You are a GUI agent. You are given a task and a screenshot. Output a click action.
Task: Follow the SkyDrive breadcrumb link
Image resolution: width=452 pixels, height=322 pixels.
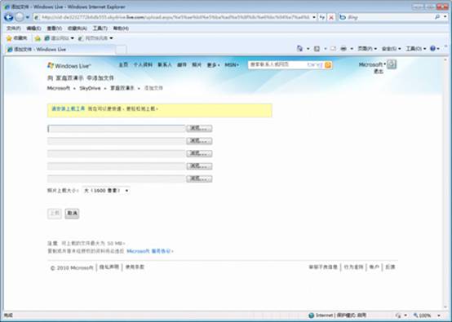click(90, 88)
